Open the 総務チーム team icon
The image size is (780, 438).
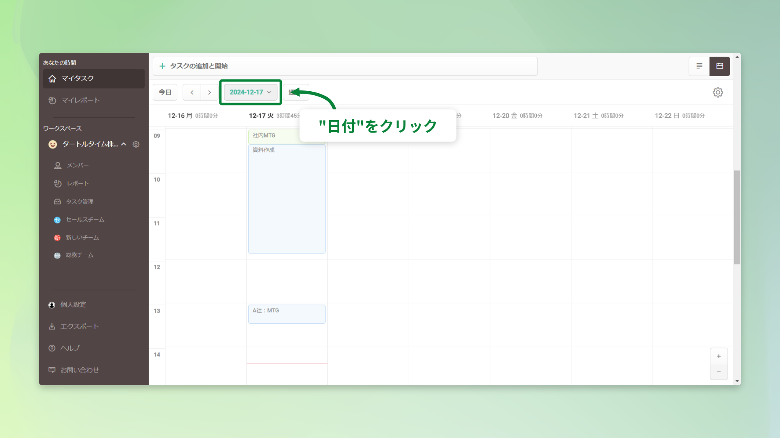coord(57,255)
